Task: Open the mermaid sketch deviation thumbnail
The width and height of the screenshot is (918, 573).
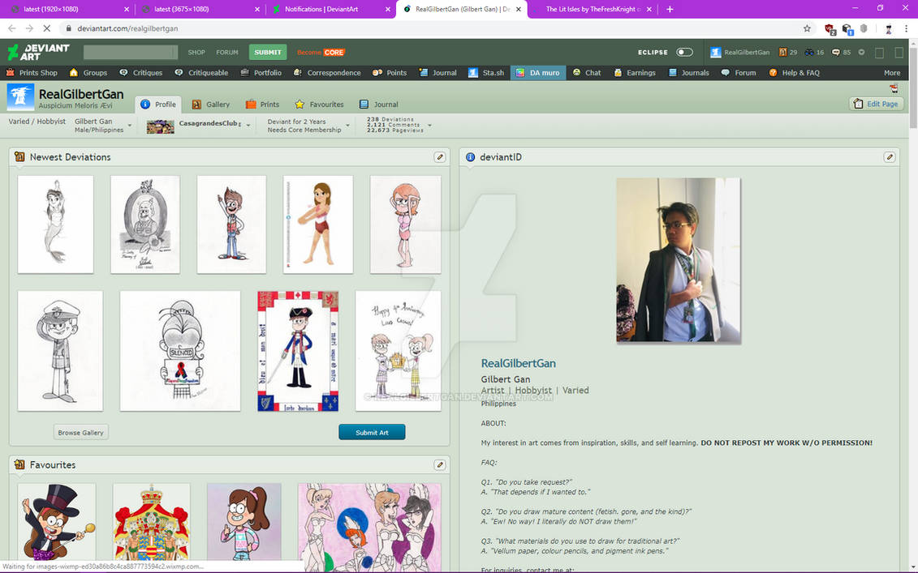Action: pos(56,224)
